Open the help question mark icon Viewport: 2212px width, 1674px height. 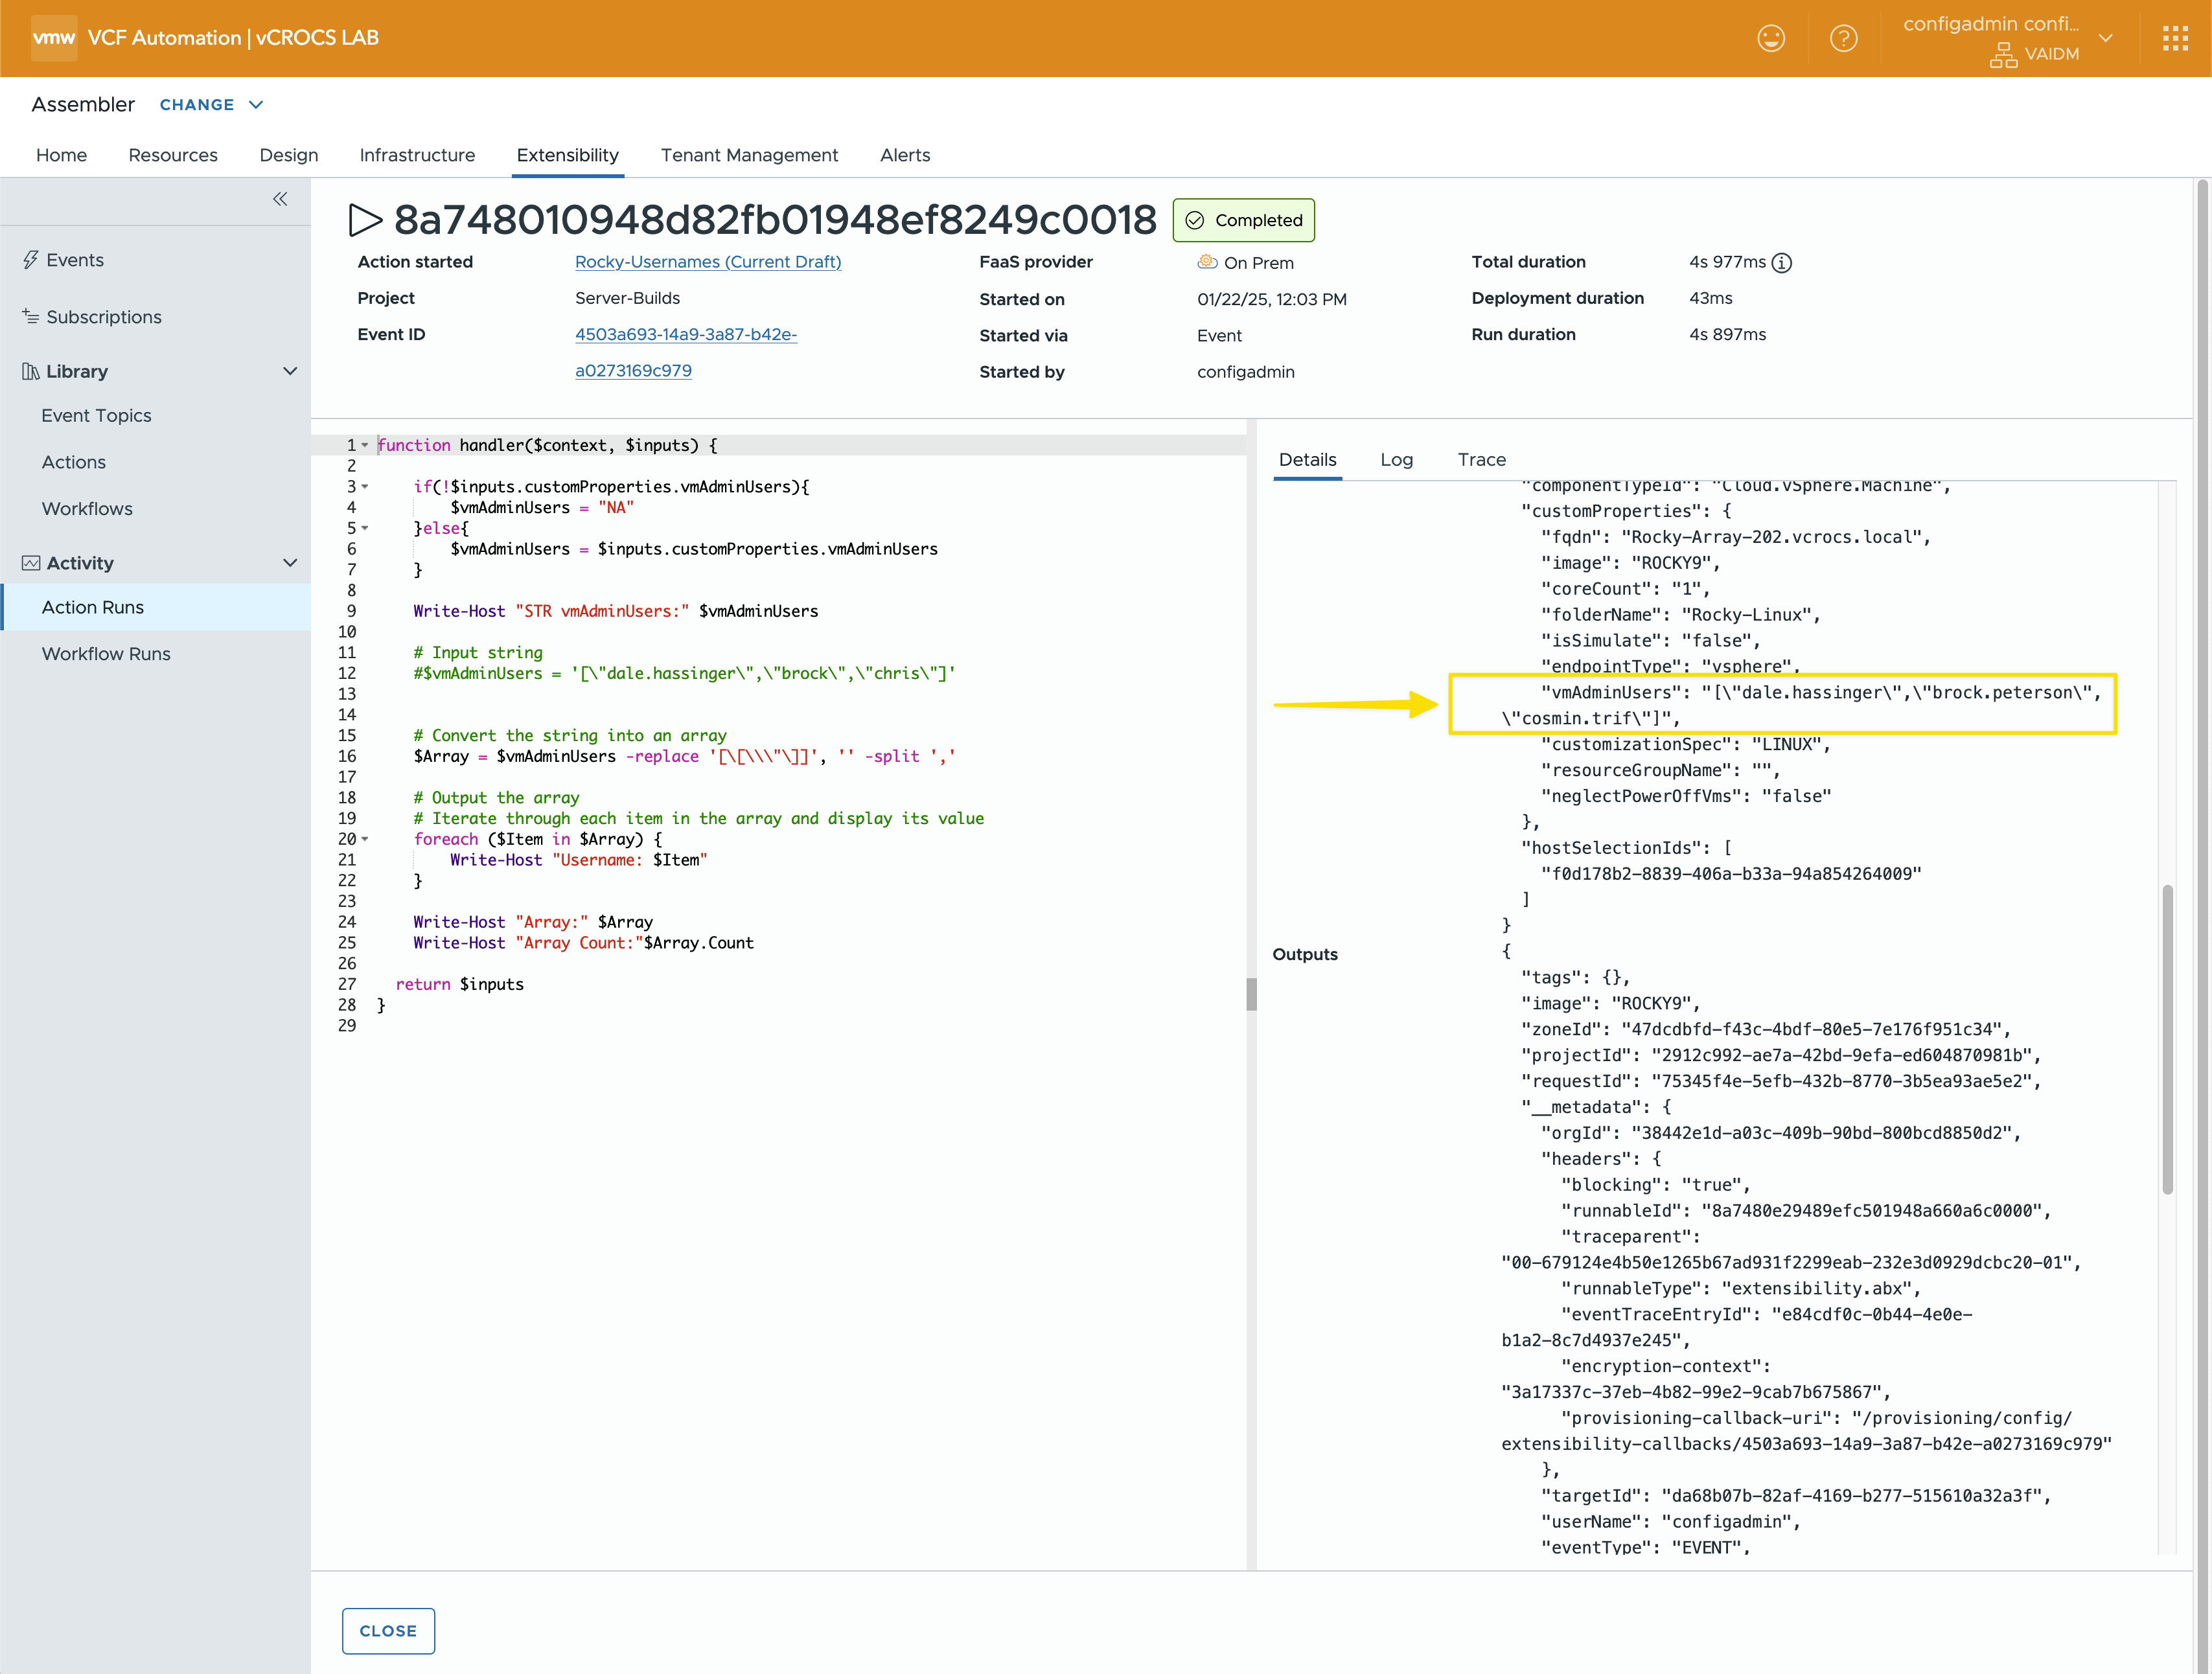coord(1843,38)
